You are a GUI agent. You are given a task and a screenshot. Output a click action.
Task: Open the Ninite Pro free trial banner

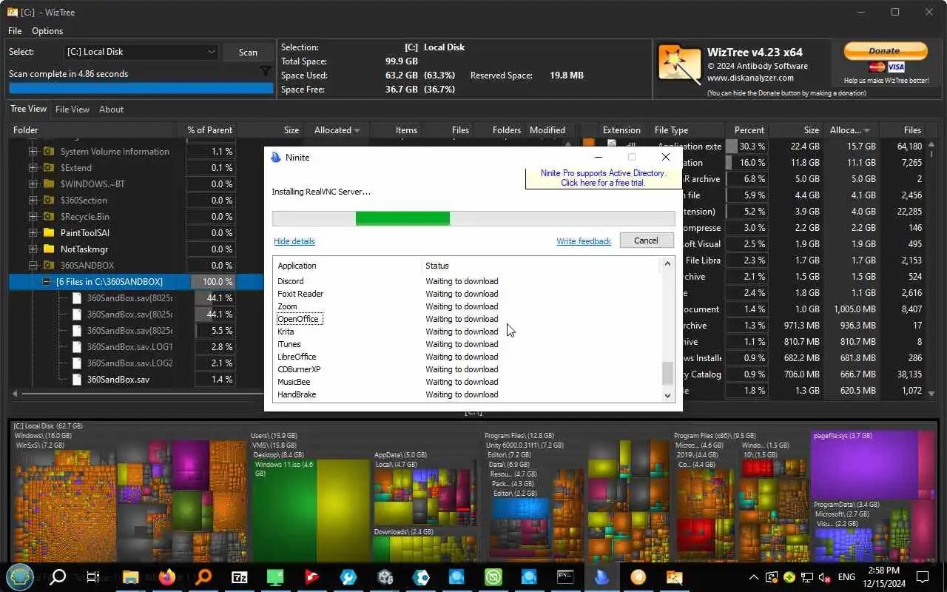click(x=603, y=178)
